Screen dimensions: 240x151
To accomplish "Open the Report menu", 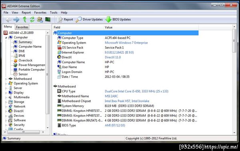I will (x=26, y=12).
